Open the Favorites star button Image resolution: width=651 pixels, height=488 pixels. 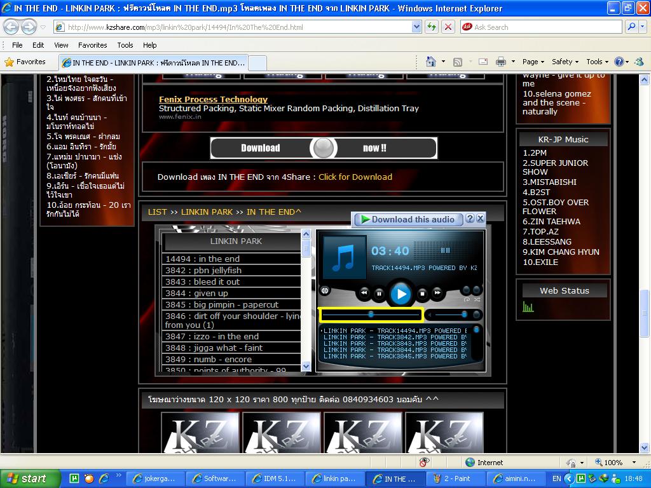(25, 62)
